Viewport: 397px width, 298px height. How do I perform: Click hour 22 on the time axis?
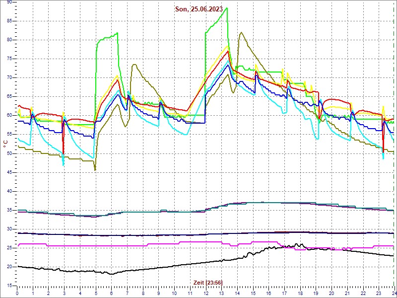363,293
